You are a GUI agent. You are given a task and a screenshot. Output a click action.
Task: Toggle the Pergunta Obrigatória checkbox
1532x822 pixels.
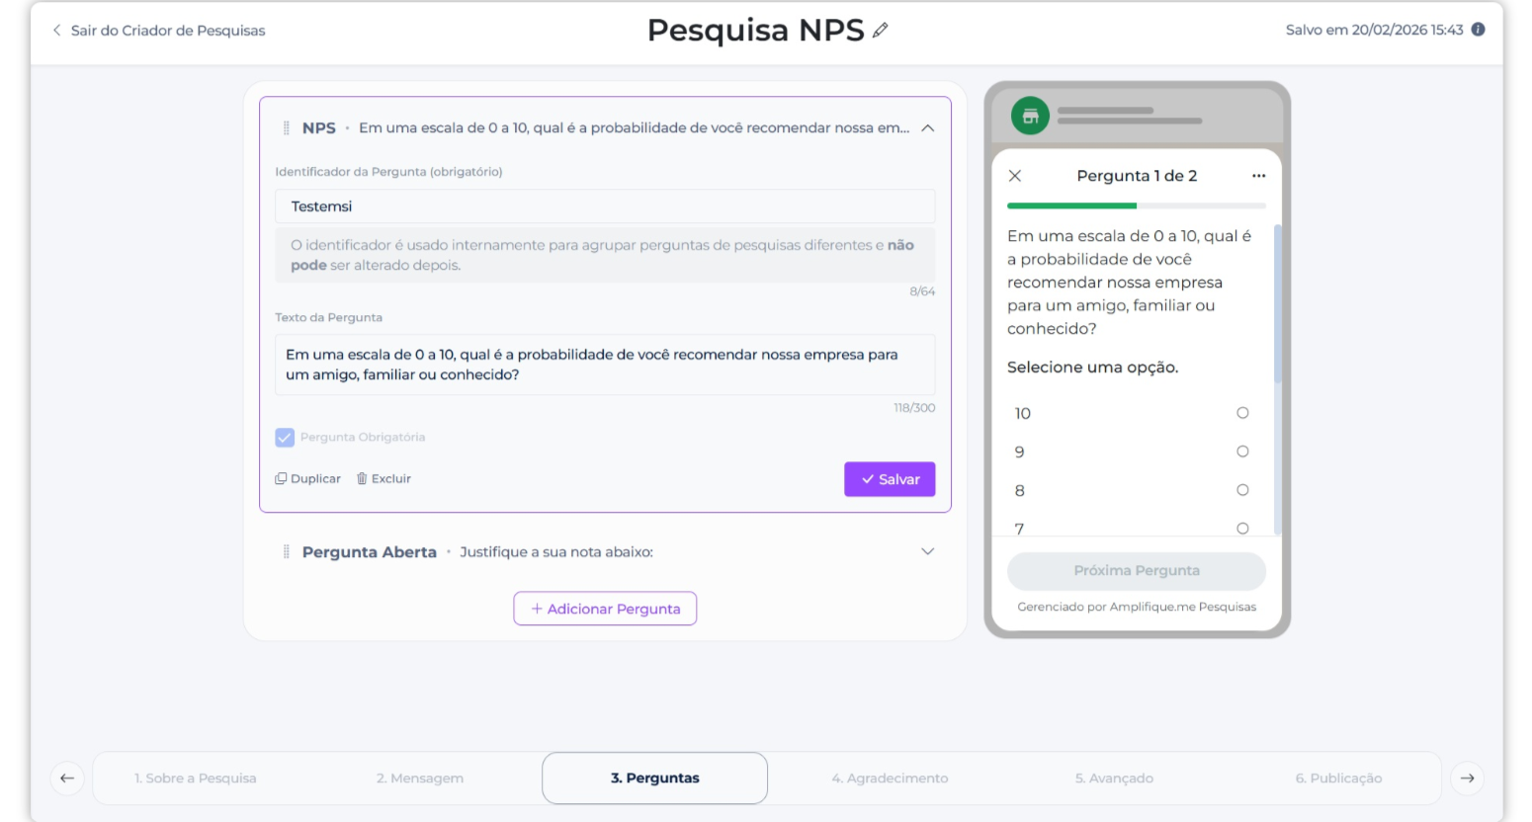[x=285, y=437]
